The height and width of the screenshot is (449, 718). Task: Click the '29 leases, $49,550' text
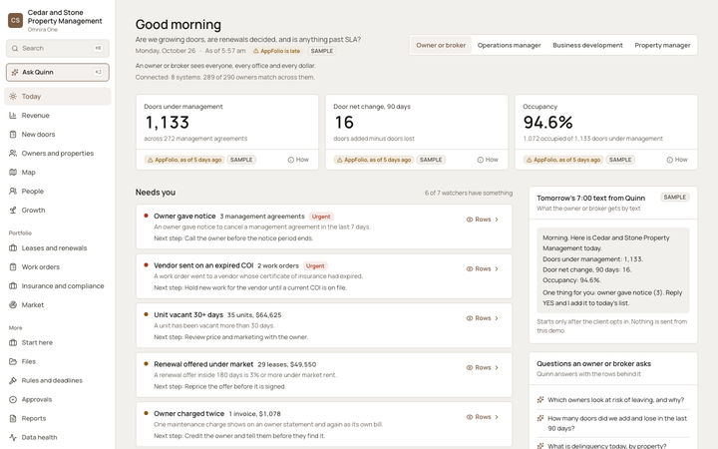pyautogui.click(x=286, y=365)
